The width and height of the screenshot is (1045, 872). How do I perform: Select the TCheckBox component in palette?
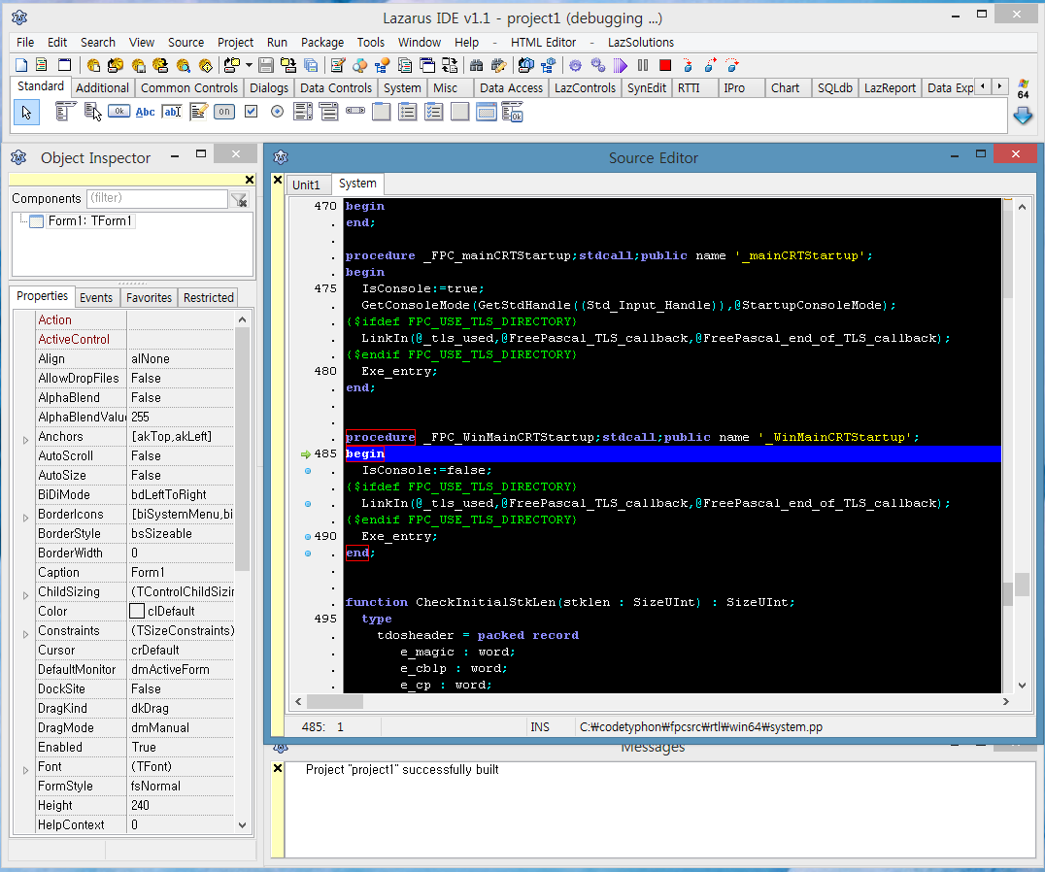[251, 112]
